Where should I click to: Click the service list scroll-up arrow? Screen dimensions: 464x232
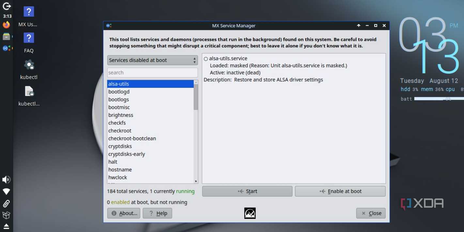196,82
